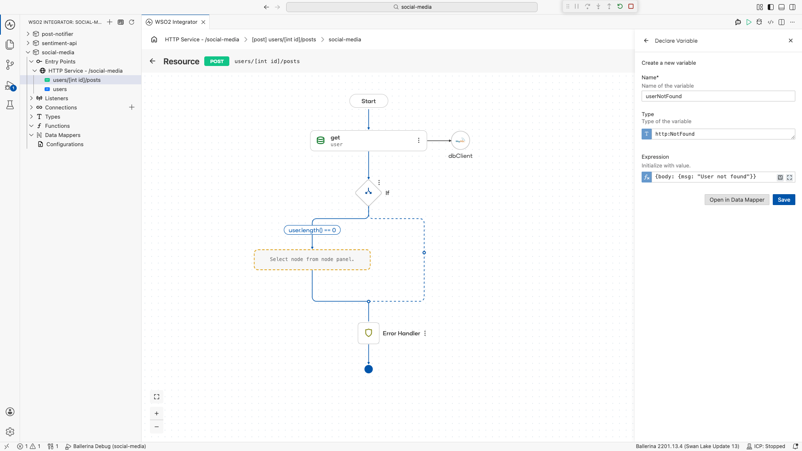Click HTTP Service - /social-media breadcrumb

(202, 39)
